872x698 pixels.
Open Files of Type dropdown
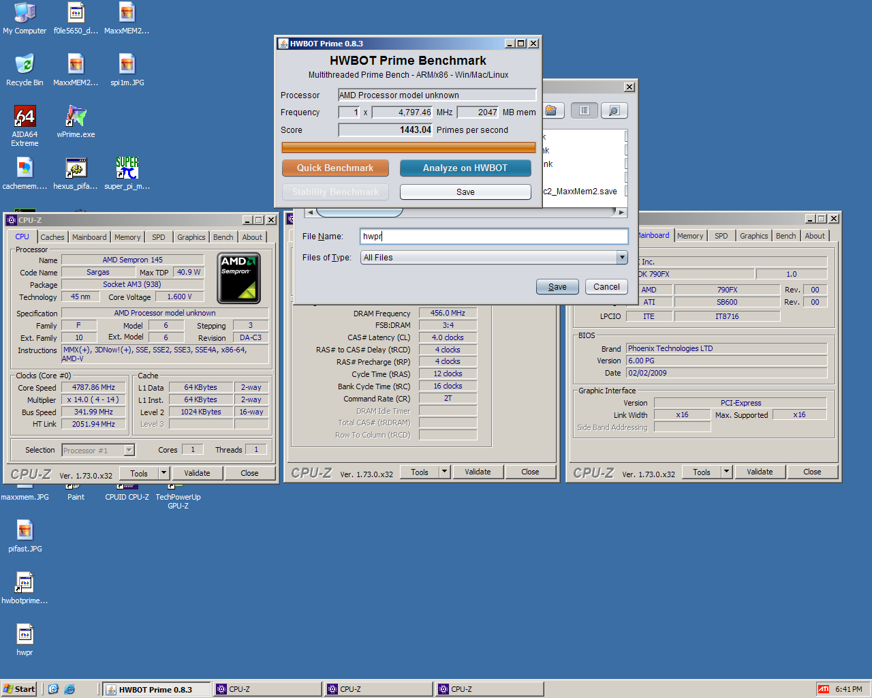tap(622, 257)
